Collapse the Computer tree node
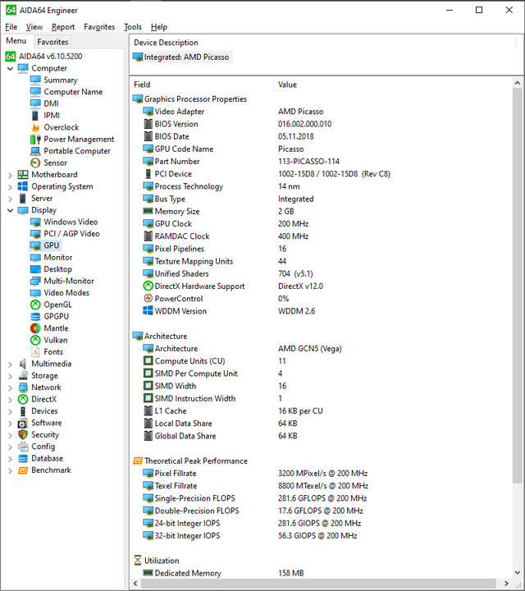This screenshot has height=591, width=525. pyautogui.click(x=10, y=69)
